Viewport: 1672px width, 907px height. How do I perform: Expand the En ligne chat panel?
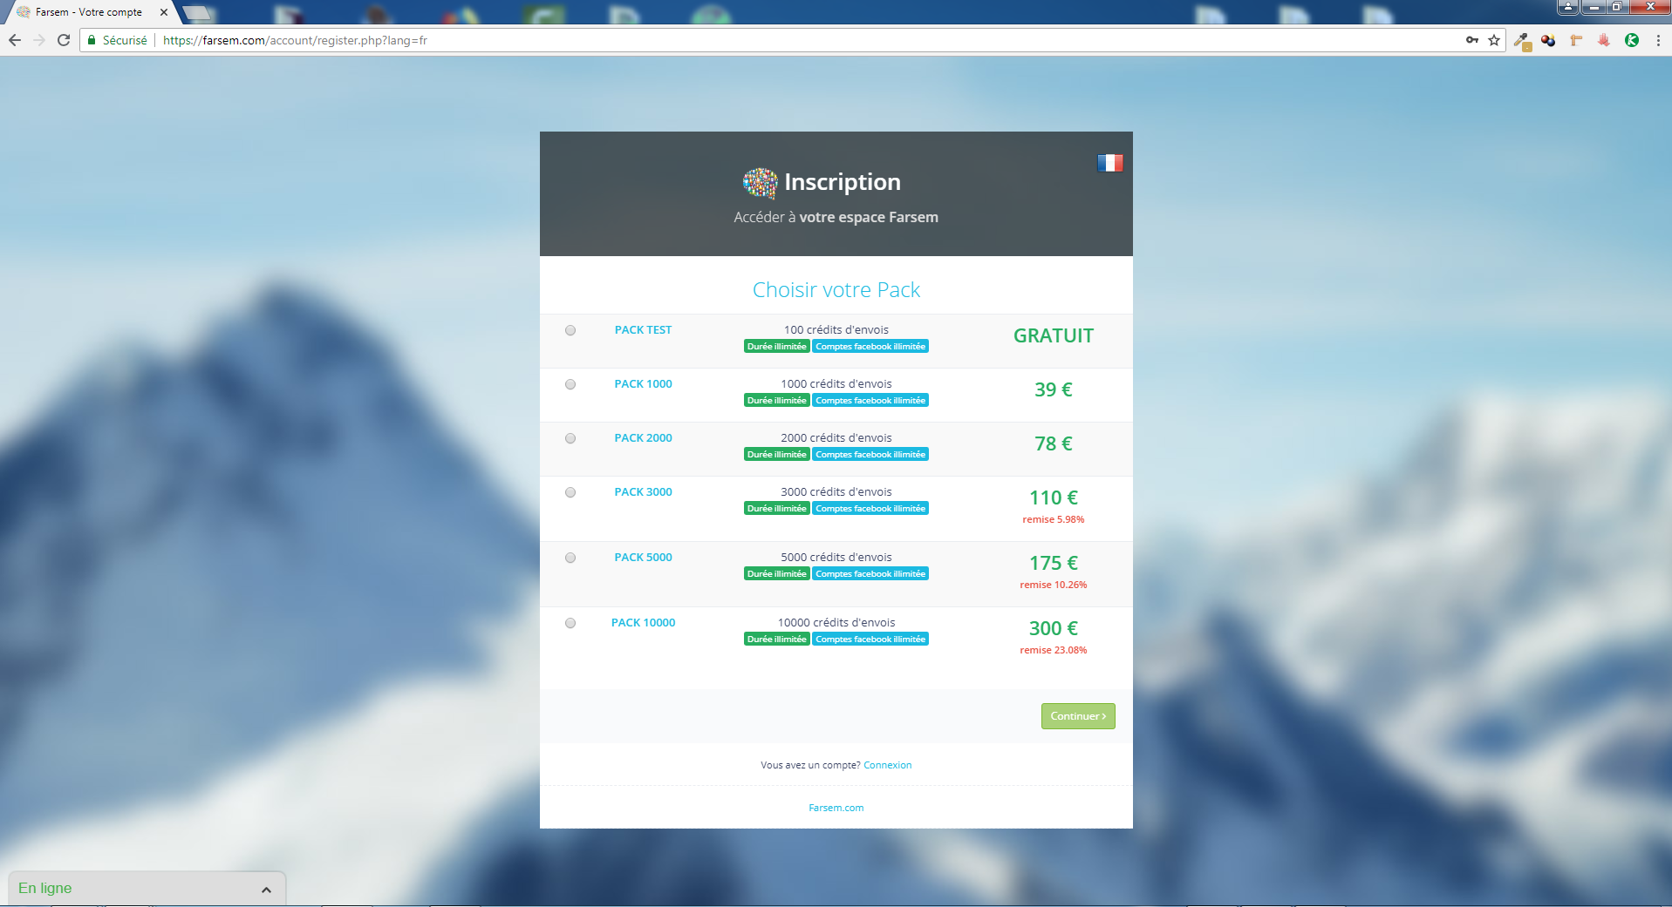coord(266,890)
